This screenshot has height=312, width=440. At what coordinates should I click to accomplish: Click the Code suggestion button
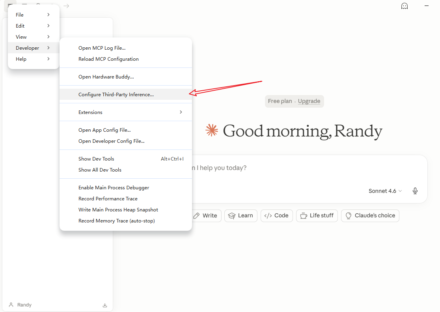pyautogui.click(x=277, y=216)
